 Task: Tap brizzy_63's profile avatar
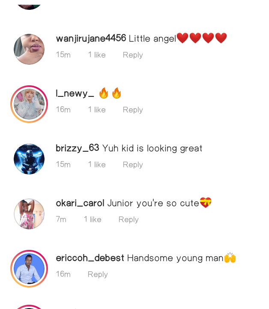click(x=29, y=159)
